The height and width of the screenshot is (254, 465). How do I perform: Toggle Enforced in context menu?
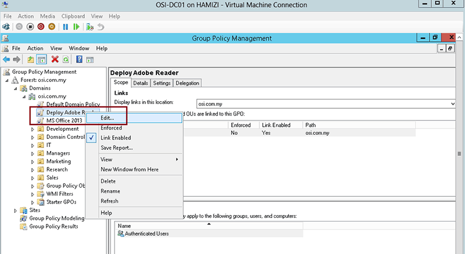coord(134,128)
